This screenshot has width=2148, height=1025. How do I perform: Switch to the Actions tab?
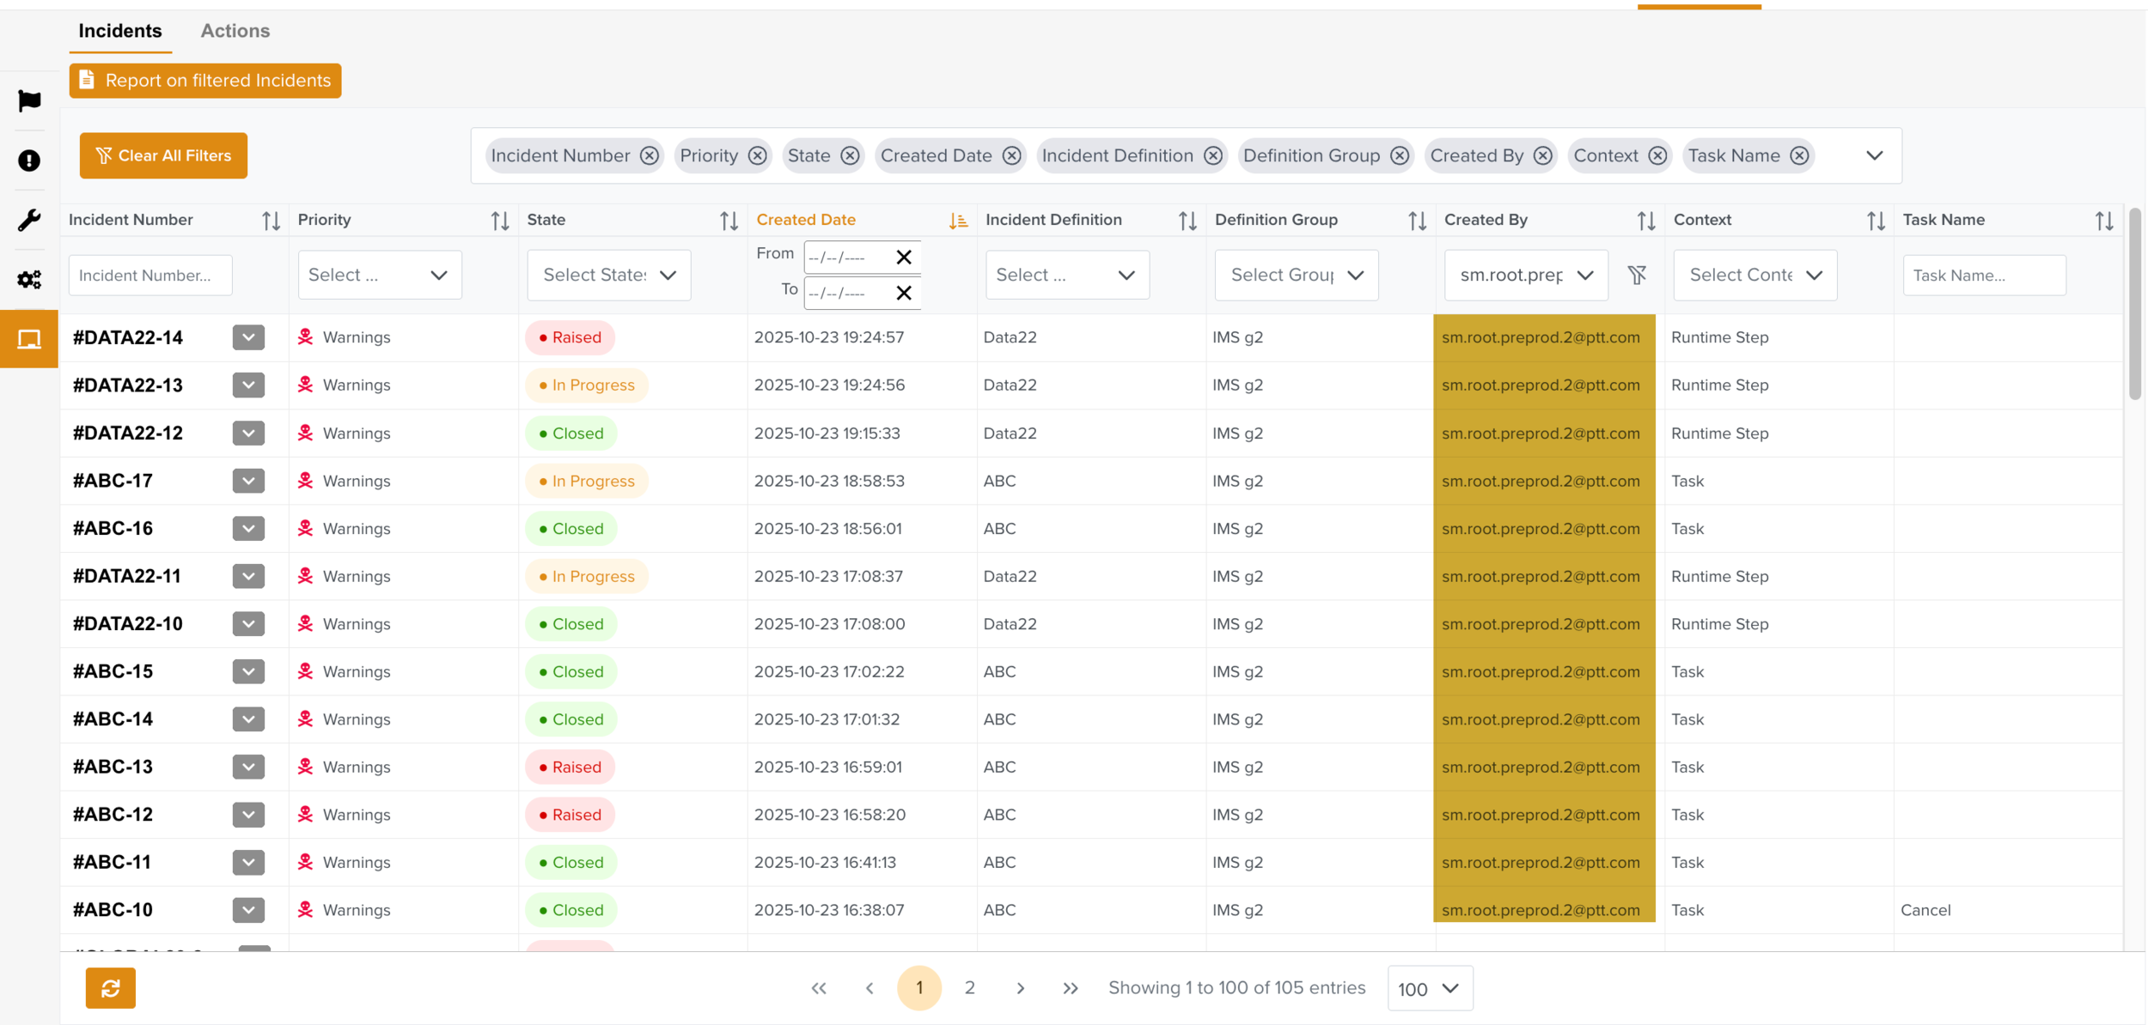(x=235, y=31)
